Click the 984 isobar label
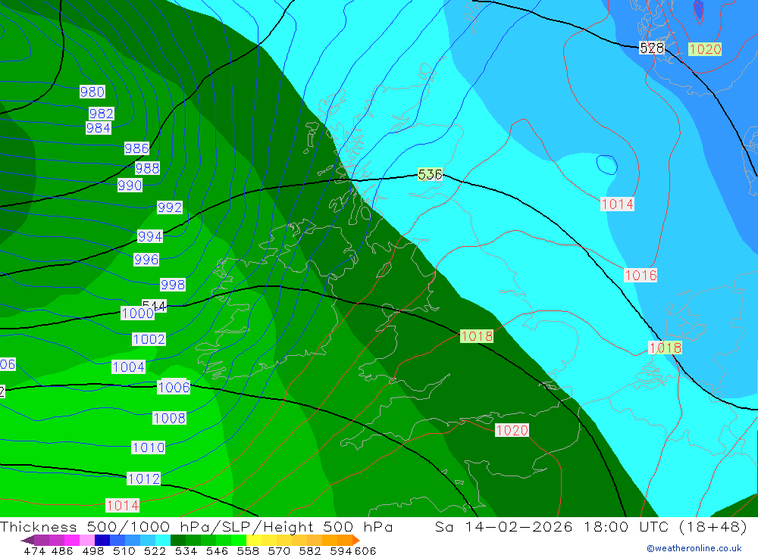 [99, 128]
